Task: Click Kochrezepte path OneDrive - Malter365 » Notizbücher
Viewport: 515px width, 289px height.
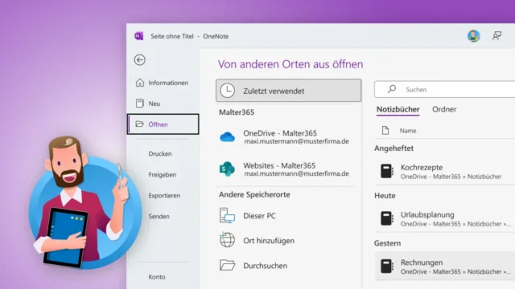Action: (451, 177)
